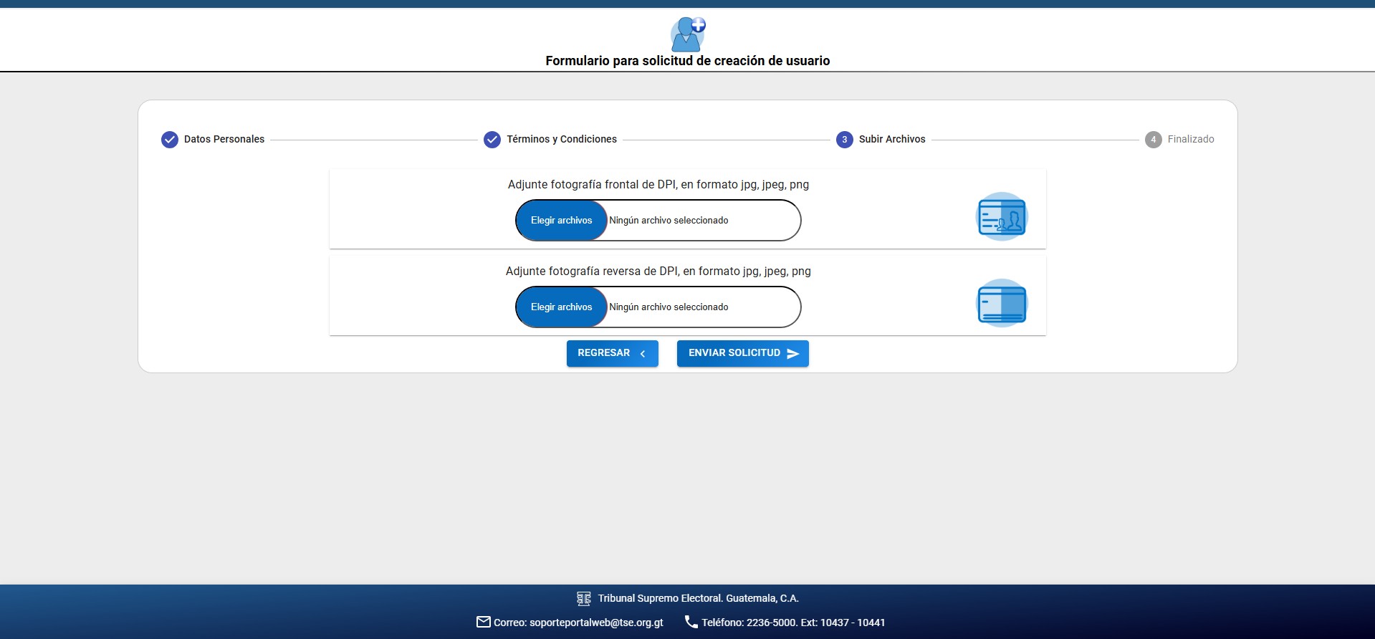The height and width of the screenshot is (639, 1375).
Task: Click the add-user icon above the form title
Action: point(688,34)
